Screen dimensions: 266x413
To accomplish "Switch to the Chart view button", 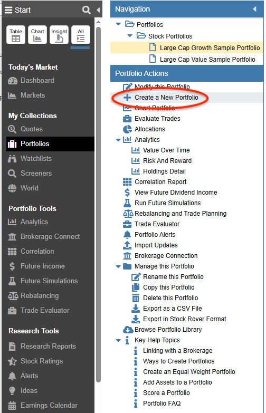I will 37,34.
